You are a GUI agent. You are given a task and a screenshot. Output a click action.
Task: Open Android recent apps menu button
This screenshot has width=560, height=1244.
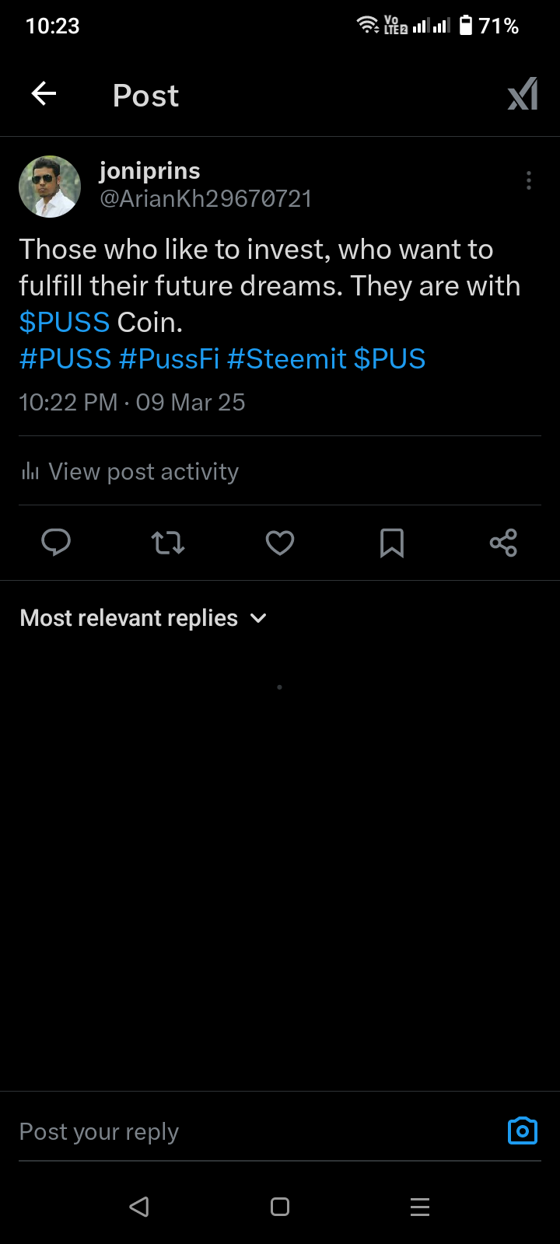(420, 1207)
